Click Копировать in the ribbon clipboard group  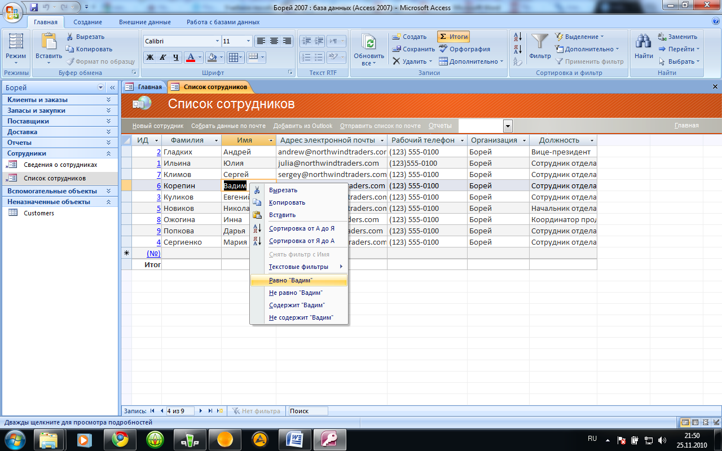89,49
